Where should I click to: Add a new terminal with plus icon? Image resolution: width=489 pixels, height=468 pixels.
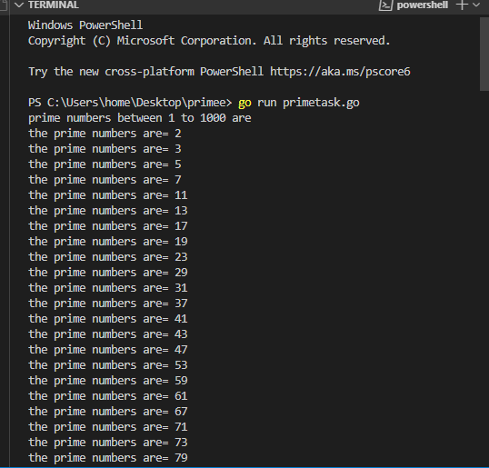coord(462,5)
